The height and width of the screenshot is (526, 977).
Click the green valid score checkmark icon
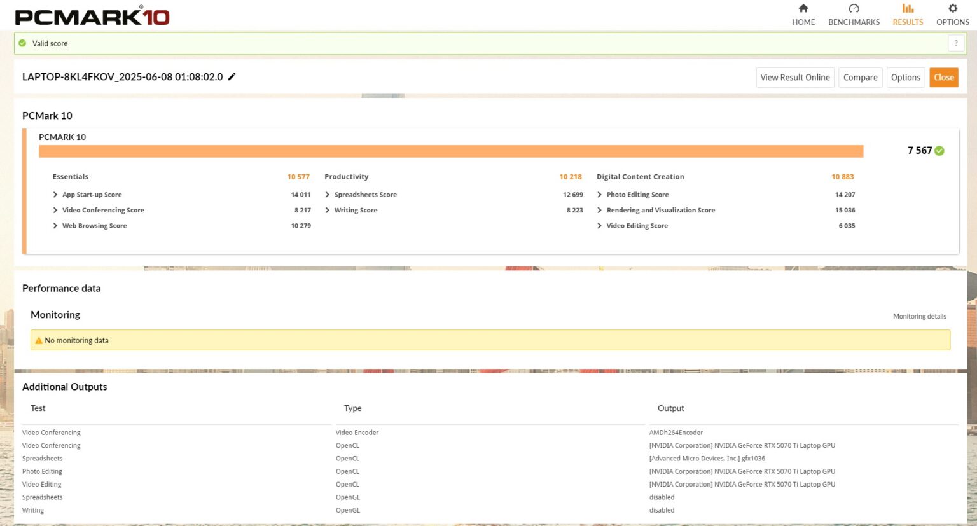coord(23,43)
